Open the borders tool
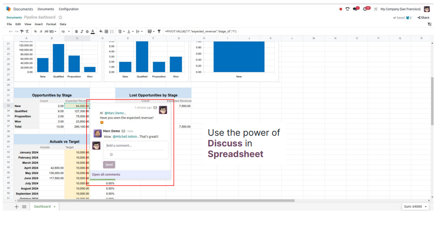 click(x=106, y=32)
